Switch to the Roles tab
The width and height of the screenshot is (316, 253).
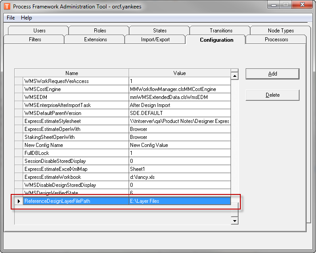point(100,31)
